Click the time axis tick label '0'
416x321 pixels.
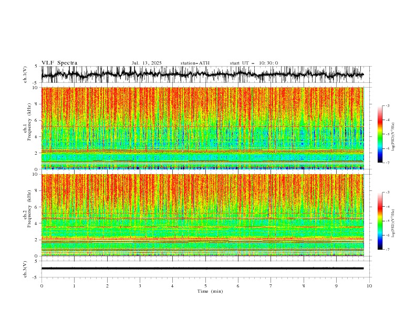tap(41, 286)
